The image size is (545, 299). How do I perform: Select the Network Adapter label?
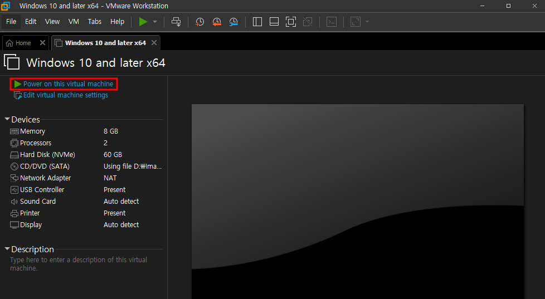click(x=46, y=178)
